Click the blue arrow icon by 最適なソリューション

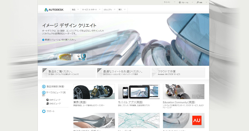(43, 40)
